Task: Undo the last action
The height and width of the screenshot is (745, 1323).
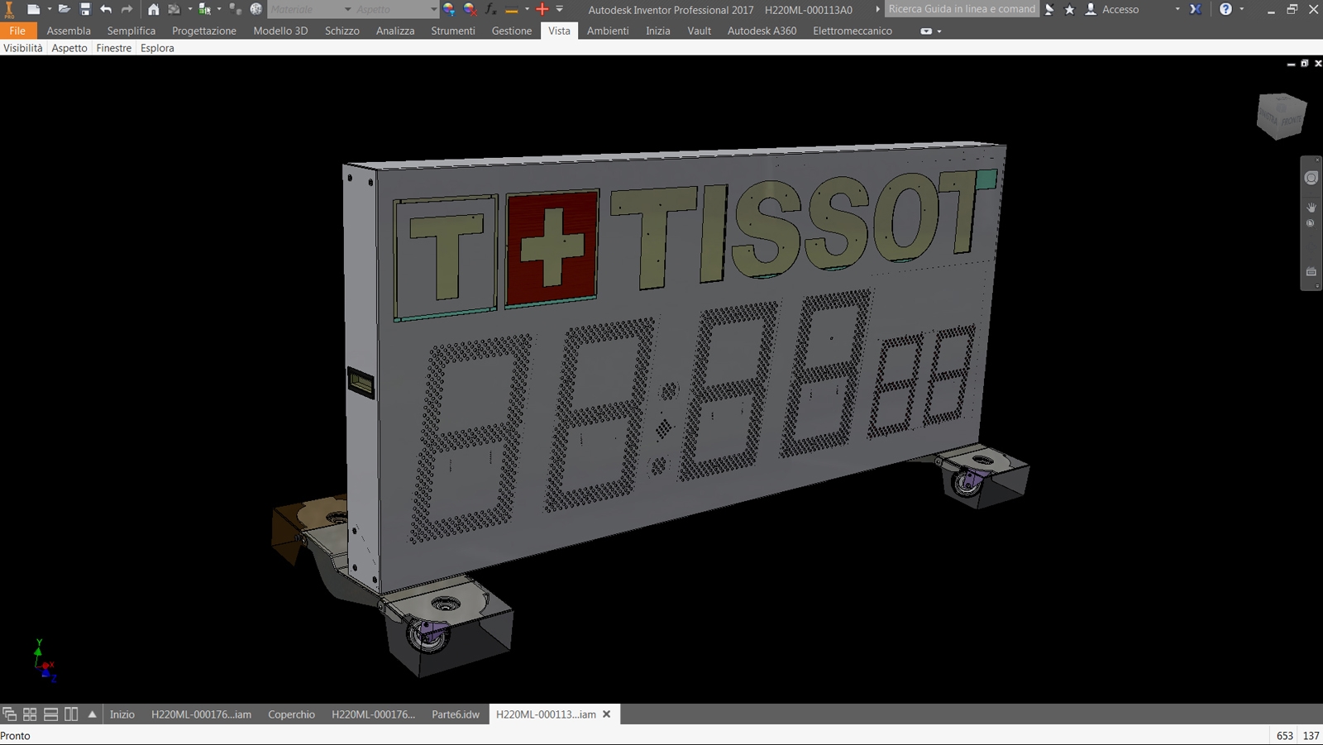Action: click(106, 9)
